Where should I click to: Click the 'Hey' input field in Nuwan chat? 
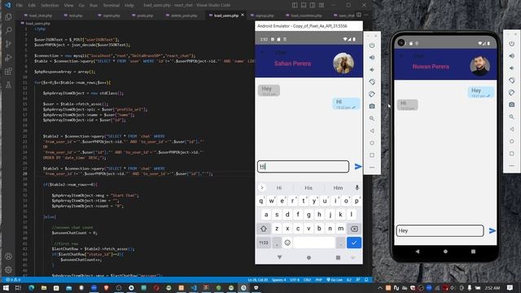(440, 230)
